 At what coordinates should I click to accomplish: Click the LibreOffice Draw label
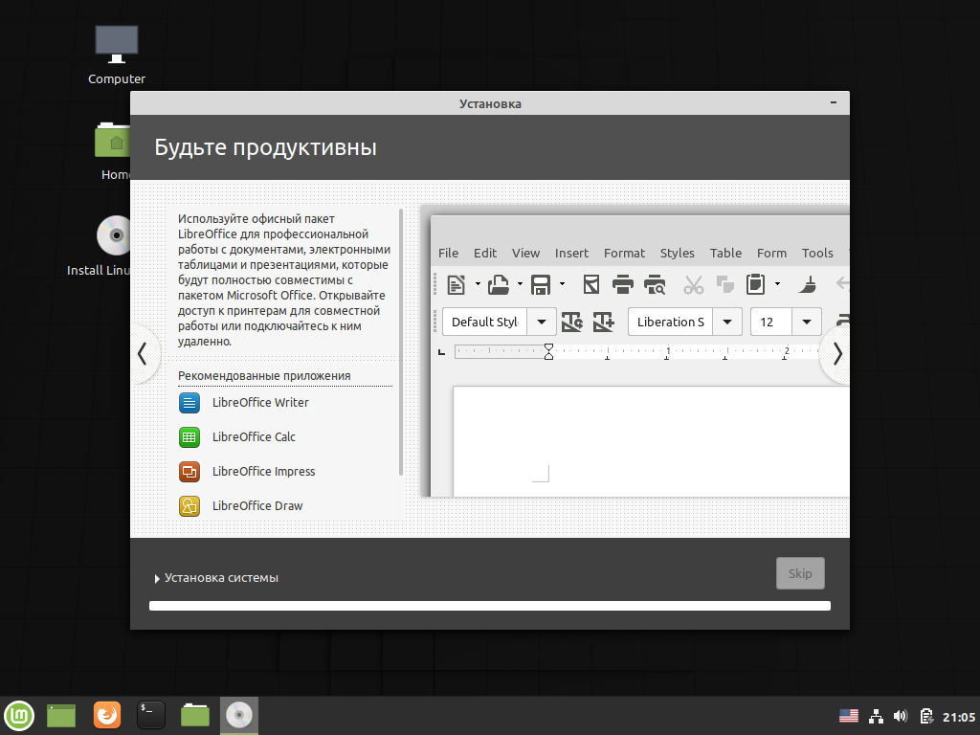coord(257,505)
